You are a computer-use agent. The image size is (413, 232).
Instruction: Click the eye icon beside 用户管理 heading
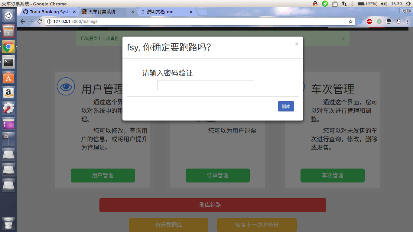[66, 87]
